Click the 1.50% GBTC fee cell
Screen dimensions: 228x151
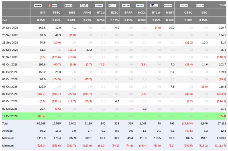(x=188, y=20)
